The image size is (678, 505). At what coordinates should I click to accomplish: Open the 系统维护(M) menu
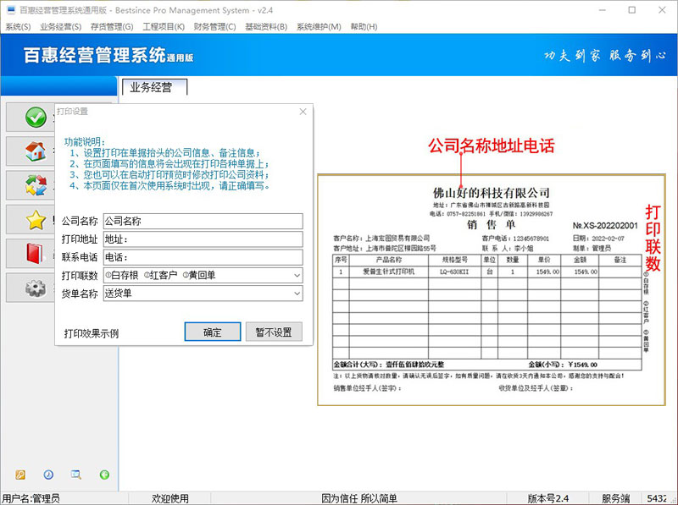[x=319, y=27]
